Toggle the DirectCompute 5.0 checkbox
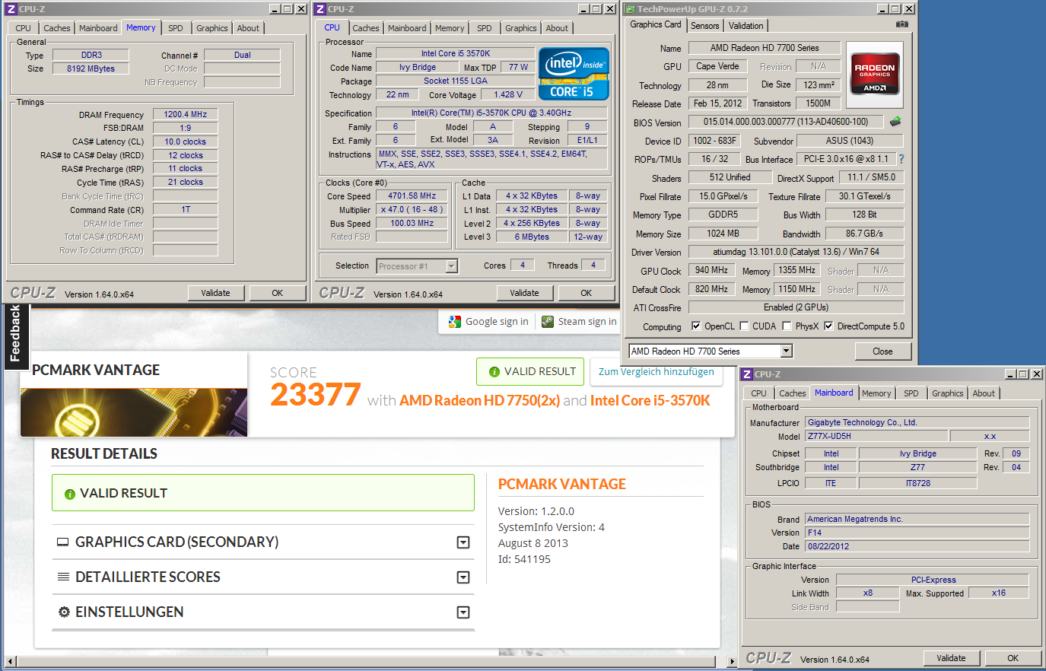Image resolution: width=1046 pixels, height=671 pixels. point(828,326)
